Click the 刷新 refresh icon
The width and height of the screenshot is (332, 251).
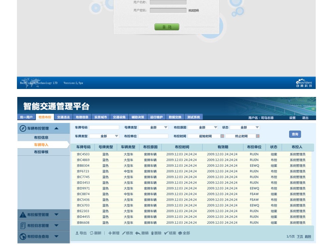[92, 233]
